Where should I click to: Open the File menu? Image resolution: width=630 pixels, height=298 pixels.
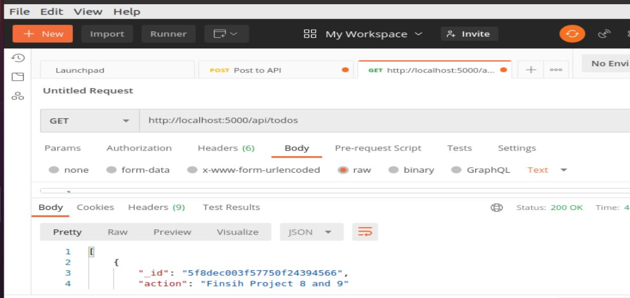[x=20, y=11]
